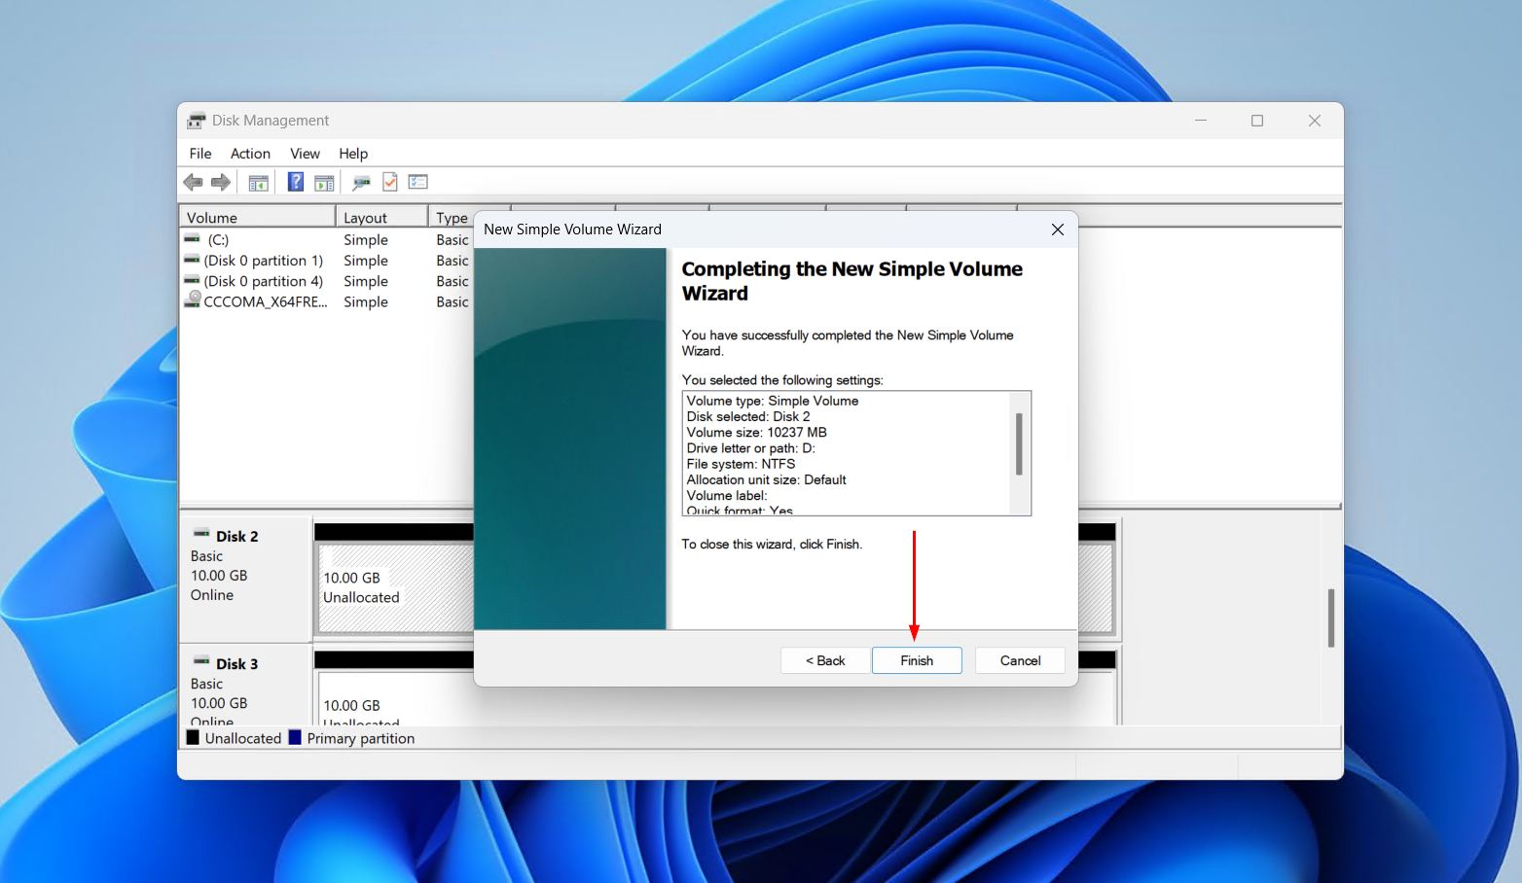Toggle the Show/Hide Console Tree toolbar icon
The width and height of the screenshot is (1522, 883).
tap(258, 182)
